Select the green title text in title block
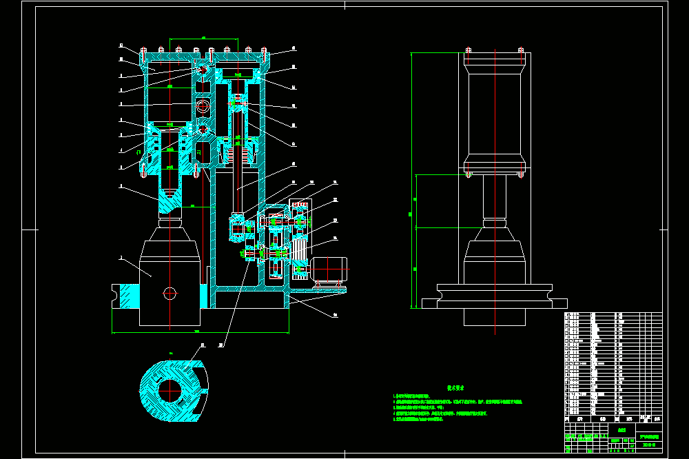689x459 pixels. point(649,437)
